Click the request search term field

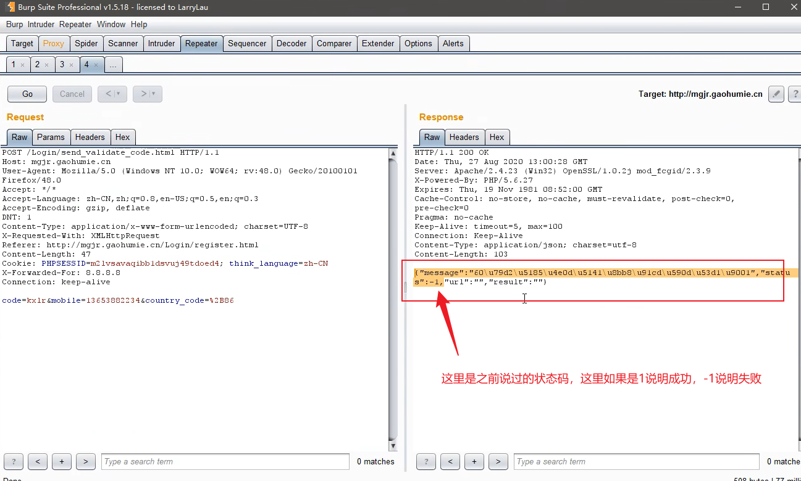click(225, 461)
